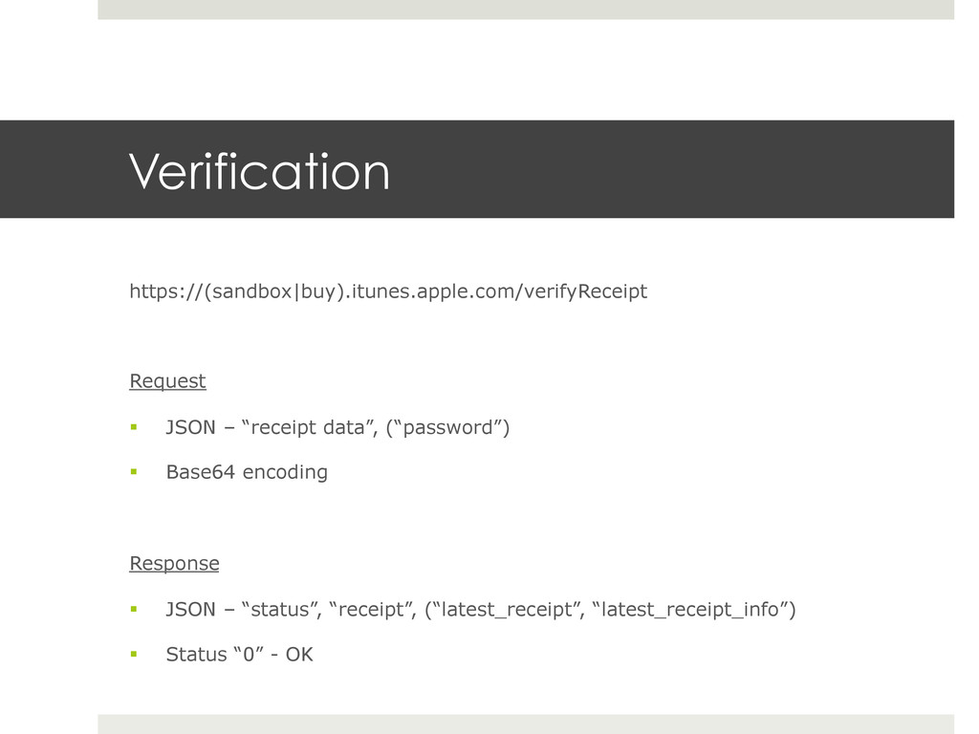
Task: Select the JSON status receipt response line
Action: 481,610
